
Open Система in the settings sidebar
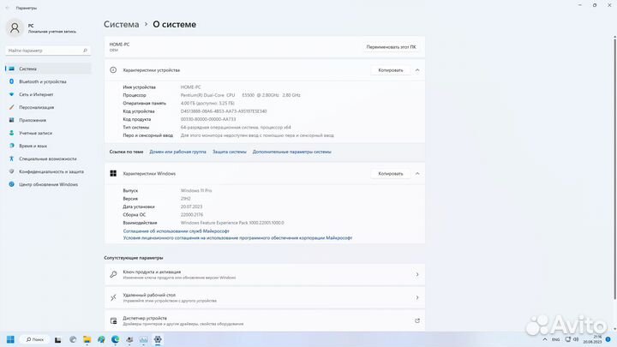coord(48,69)
